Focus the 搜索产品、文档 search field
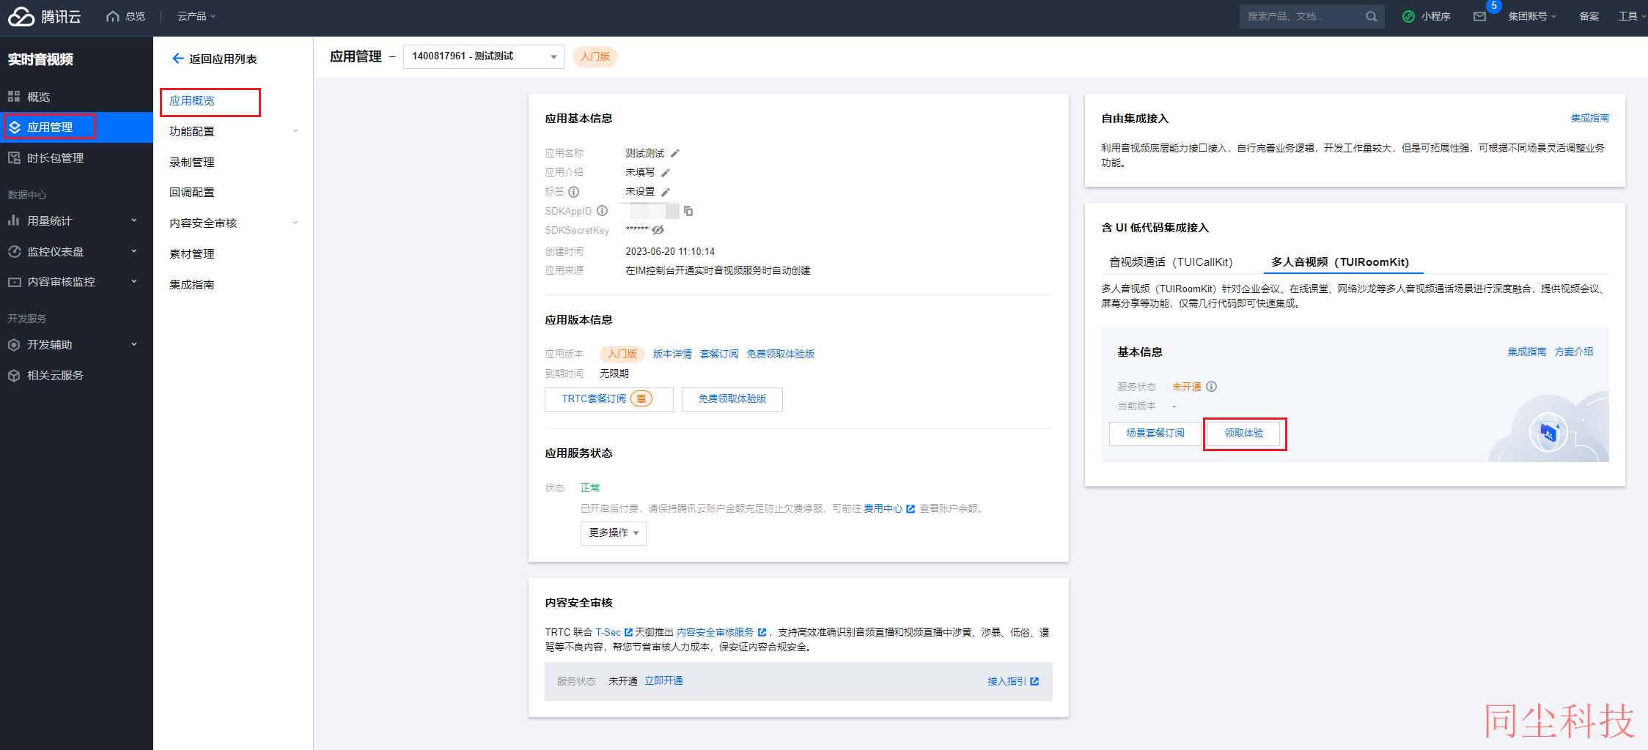Image resolution: width=1648 pixels, height=750 pixels. tap(1301, 16)
